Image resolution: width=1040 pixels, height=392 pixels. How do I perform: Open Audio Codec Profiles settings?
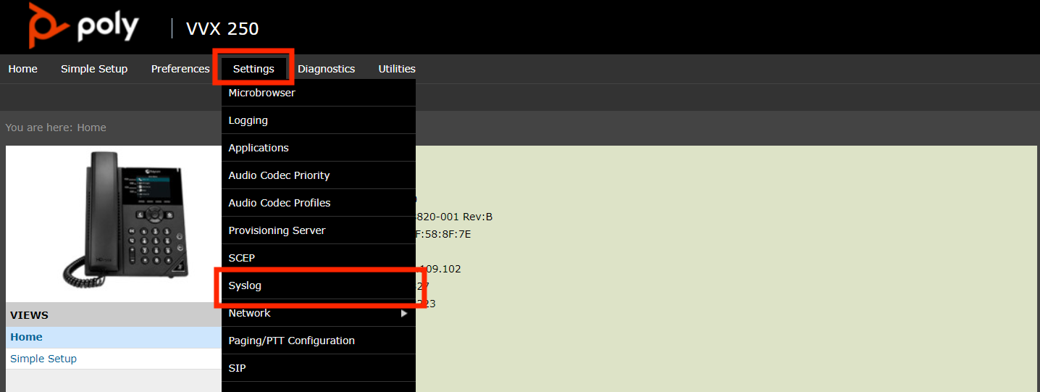pyautogui.click(x=319, y=203)
